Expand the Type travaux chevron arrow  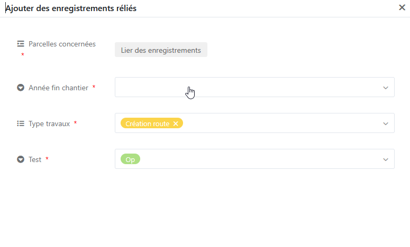click(x=386, y=123)
